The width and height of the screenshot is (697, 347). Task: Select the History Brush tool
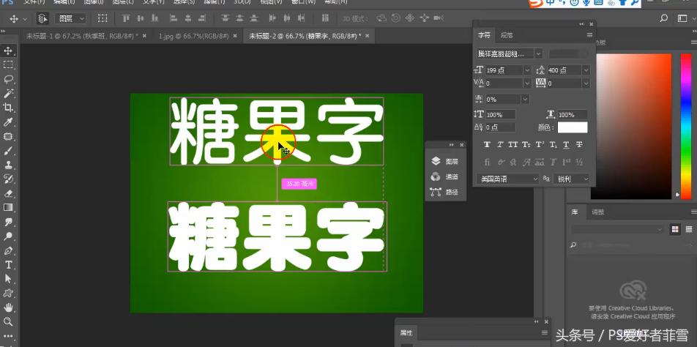click(x=8, y=179)
